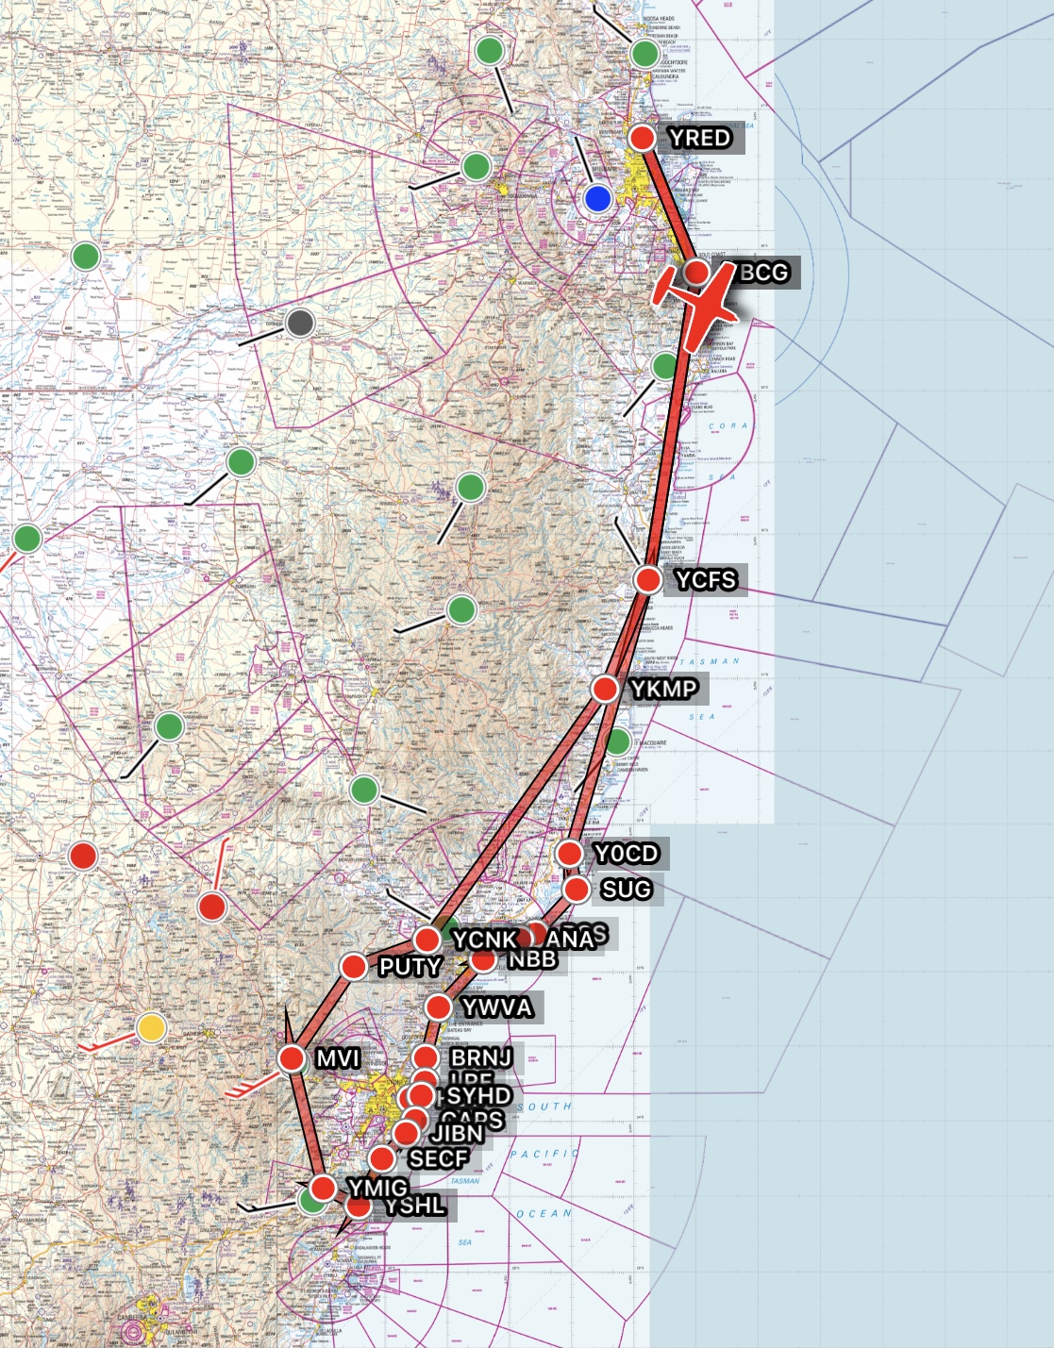Select the YCNK waypoint marker
Screen dimensions: 1054x1348
[427, 940]
